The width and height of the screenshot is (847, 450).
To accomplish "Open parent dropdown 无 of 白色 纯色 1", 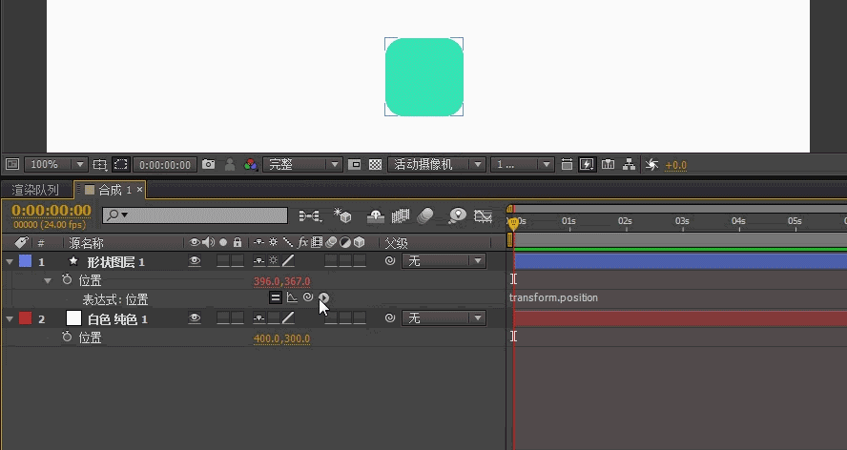I will pos(444,318).
